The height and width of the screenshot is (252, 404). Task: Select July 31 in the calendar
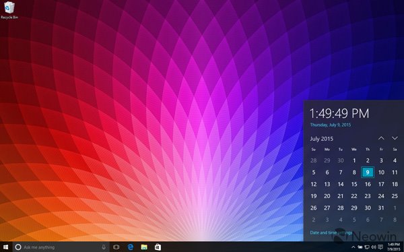(x=381, y=208)
